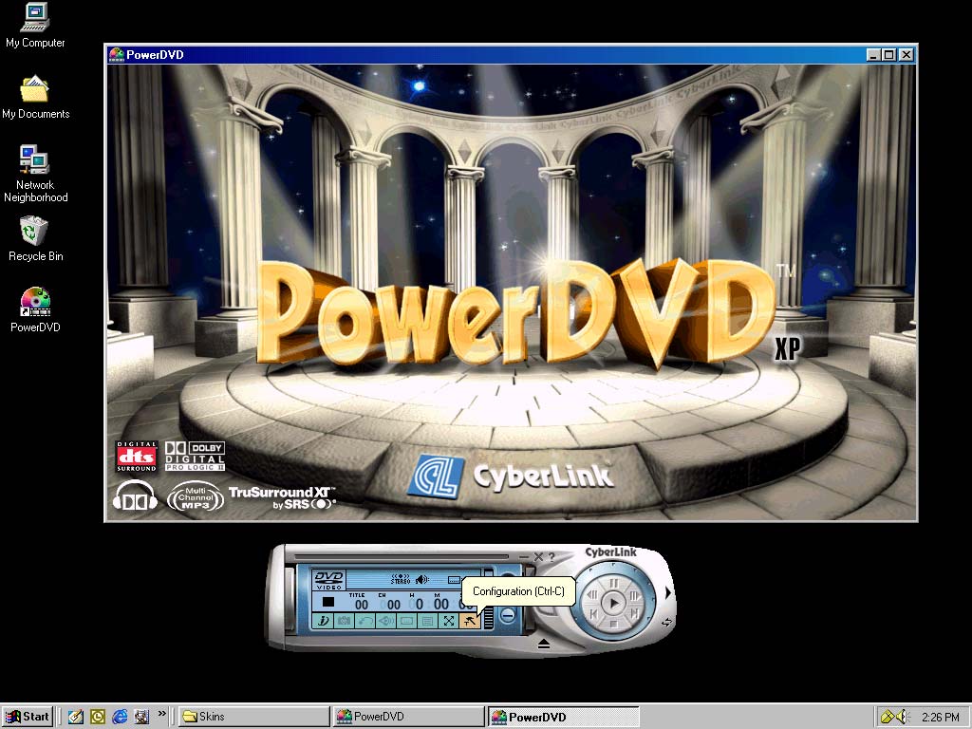
Task: Click the speaker volume indicator in the display
Action: 422,580
